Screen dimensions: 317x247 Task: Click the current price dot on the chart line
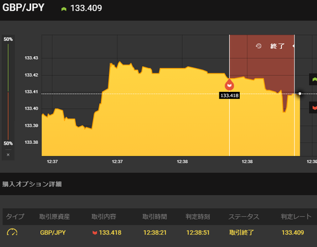[300, 94]
